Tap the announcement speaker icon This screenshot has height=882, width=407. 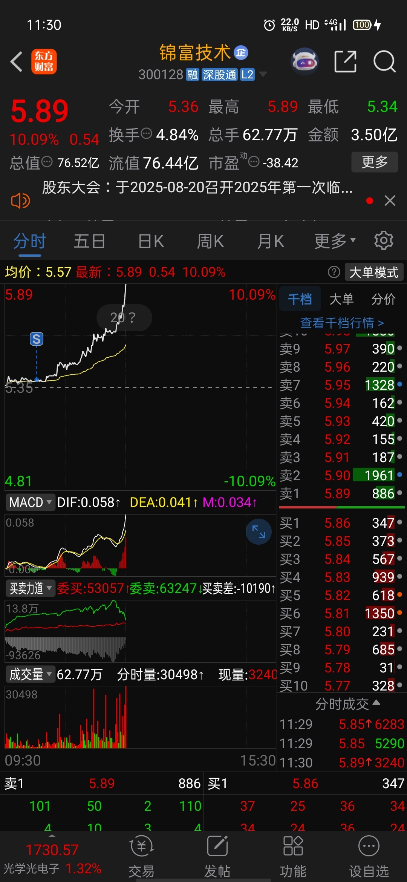[21, 201]
